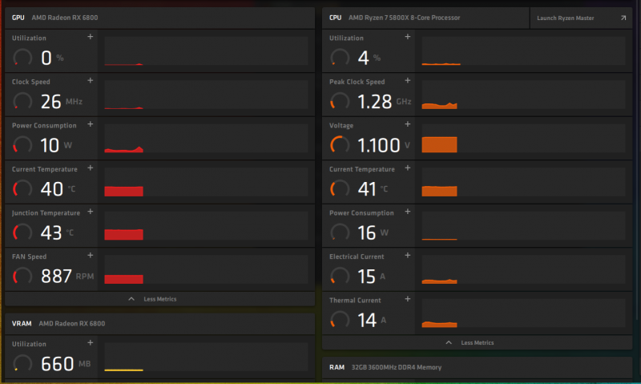Click plus icon on VRAM Utilization tile
This screenshot has height=384, width=641.
tap(90, 342)
